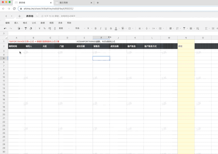Click browser back arrow
Image resolution: width=218 pixels, height=154 pixels.
(3, 9)
